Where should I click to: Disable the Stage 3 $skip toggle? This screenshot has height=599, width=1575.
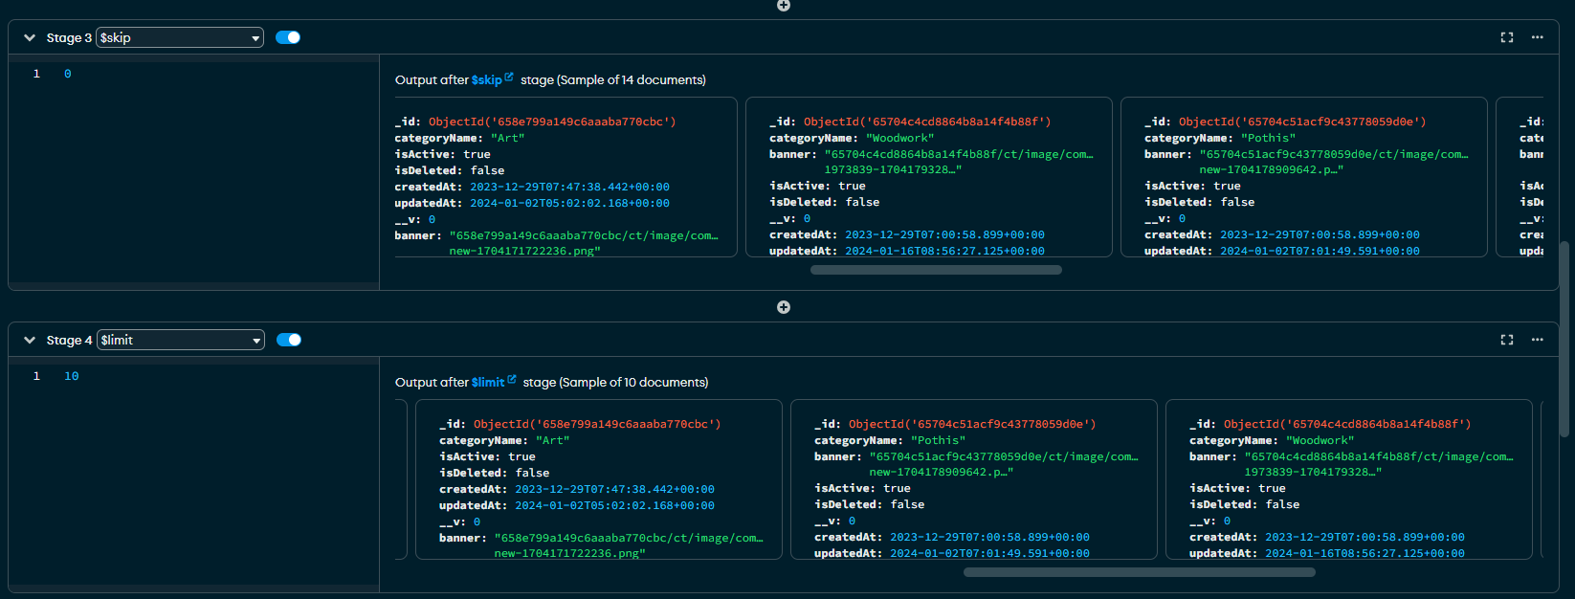point(288,37)
